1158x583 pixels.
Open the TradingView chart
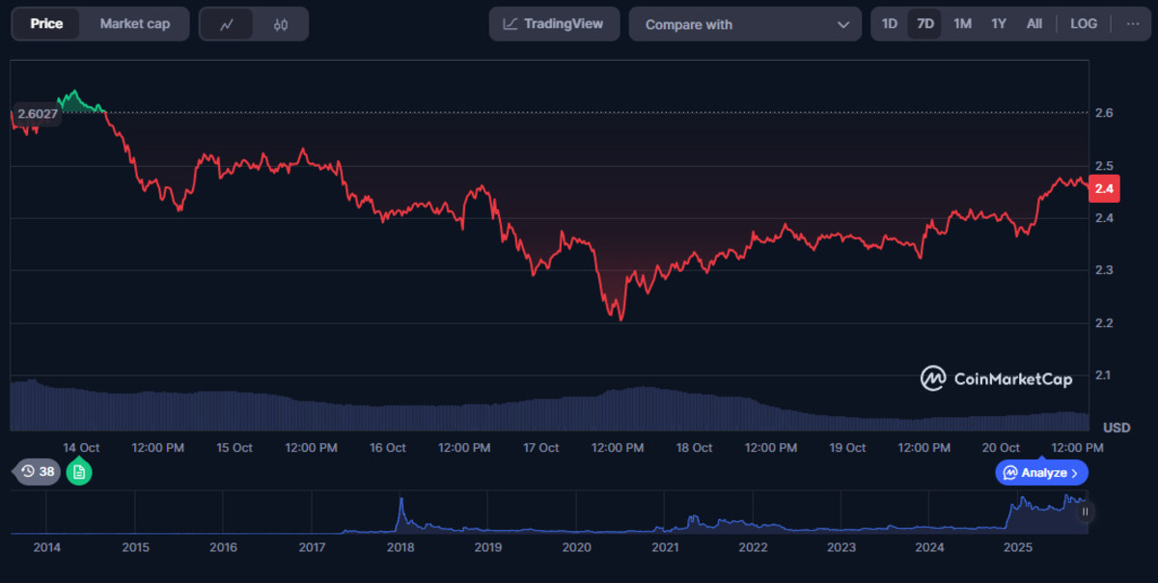pyautogui.click(x=554, y=24)
